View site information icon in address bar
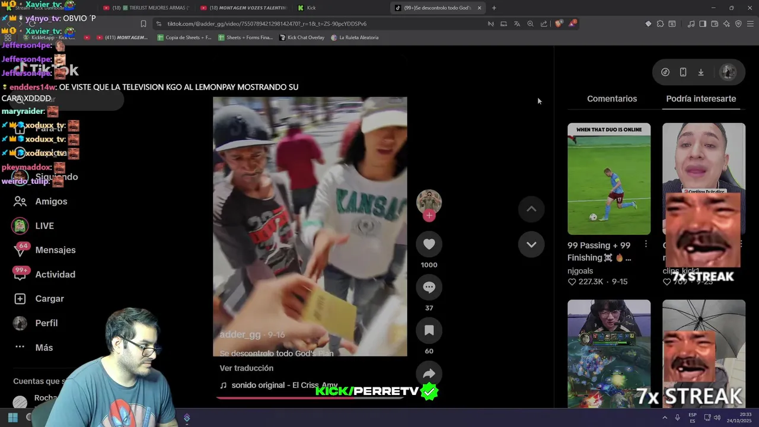The height and width of the screenshot is (427, 759). [x=158, y=24]
